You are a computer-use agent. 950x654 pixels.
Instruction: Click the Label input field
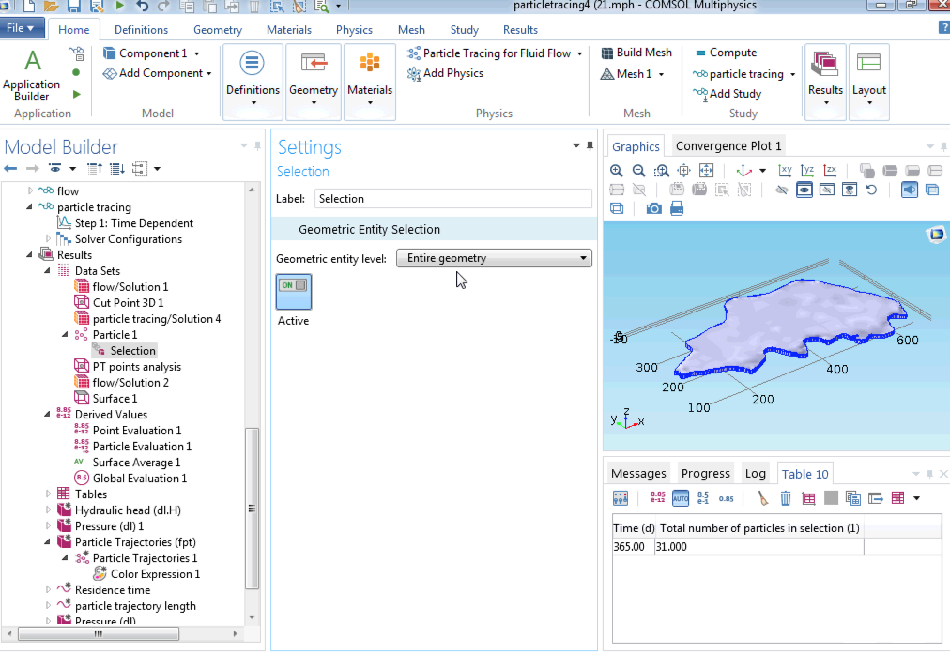point(452,199)
